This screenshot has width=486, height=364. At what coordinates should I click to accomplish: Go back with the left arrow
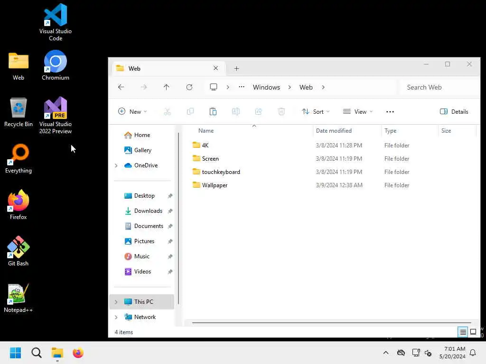point(121,87)
